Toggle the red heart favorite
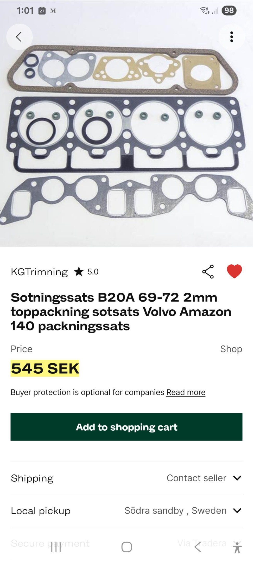Screen dimensions: 253x562 pos(234,271)
